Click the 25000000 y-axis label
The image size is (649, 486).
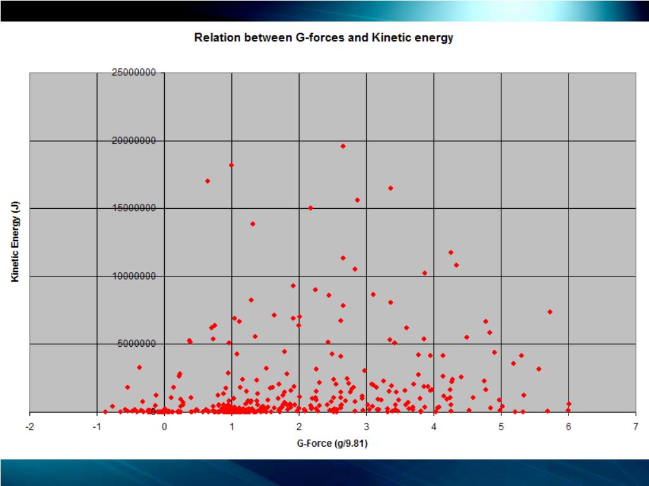134,73
